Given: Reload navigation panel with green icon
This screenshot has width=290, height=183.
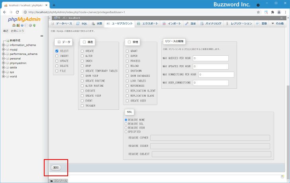Looking at the screenshot, I should click(x=34, y=25).
